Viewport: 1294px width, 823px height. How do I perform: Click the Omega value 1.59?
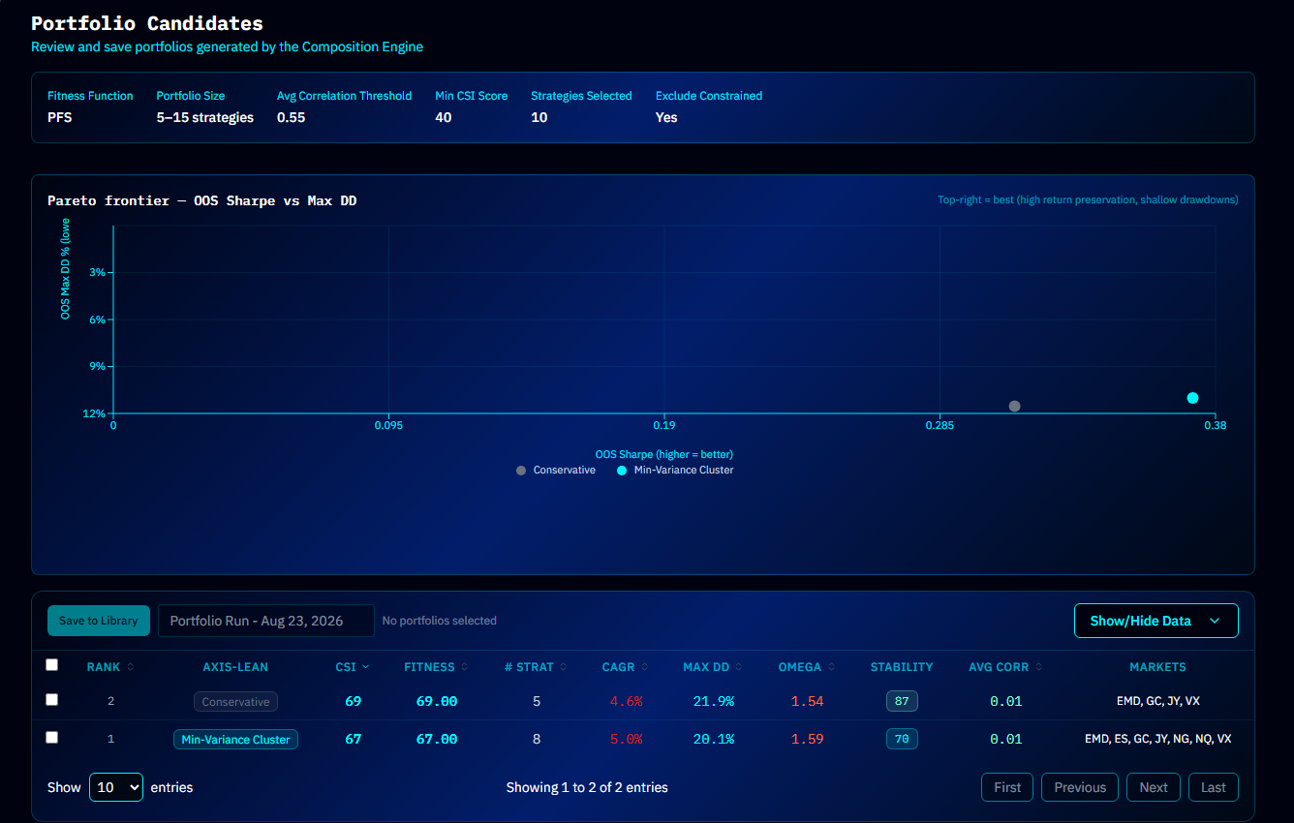[x=807, y=739]
